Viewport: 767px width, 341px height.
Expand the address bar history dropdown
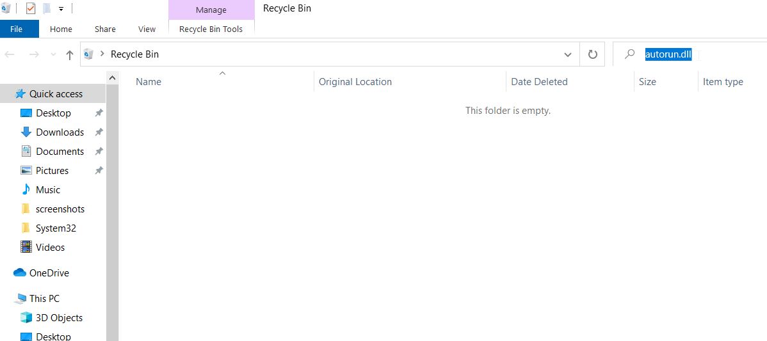(x=567, y=55)
